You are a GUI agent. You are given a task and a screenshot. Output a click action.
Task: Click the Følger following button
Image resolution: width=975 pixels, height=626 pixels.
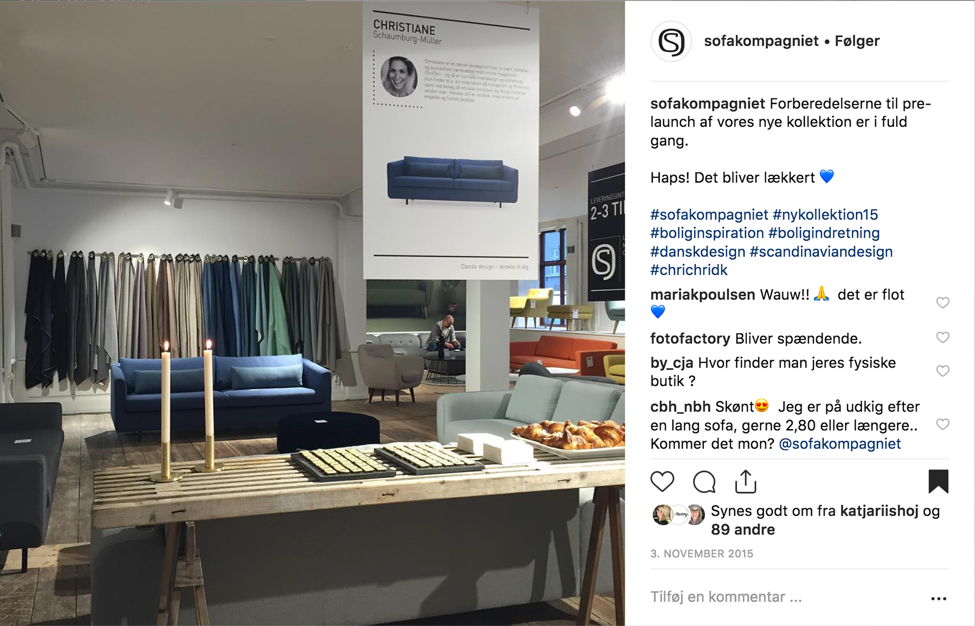pos(857,41)
